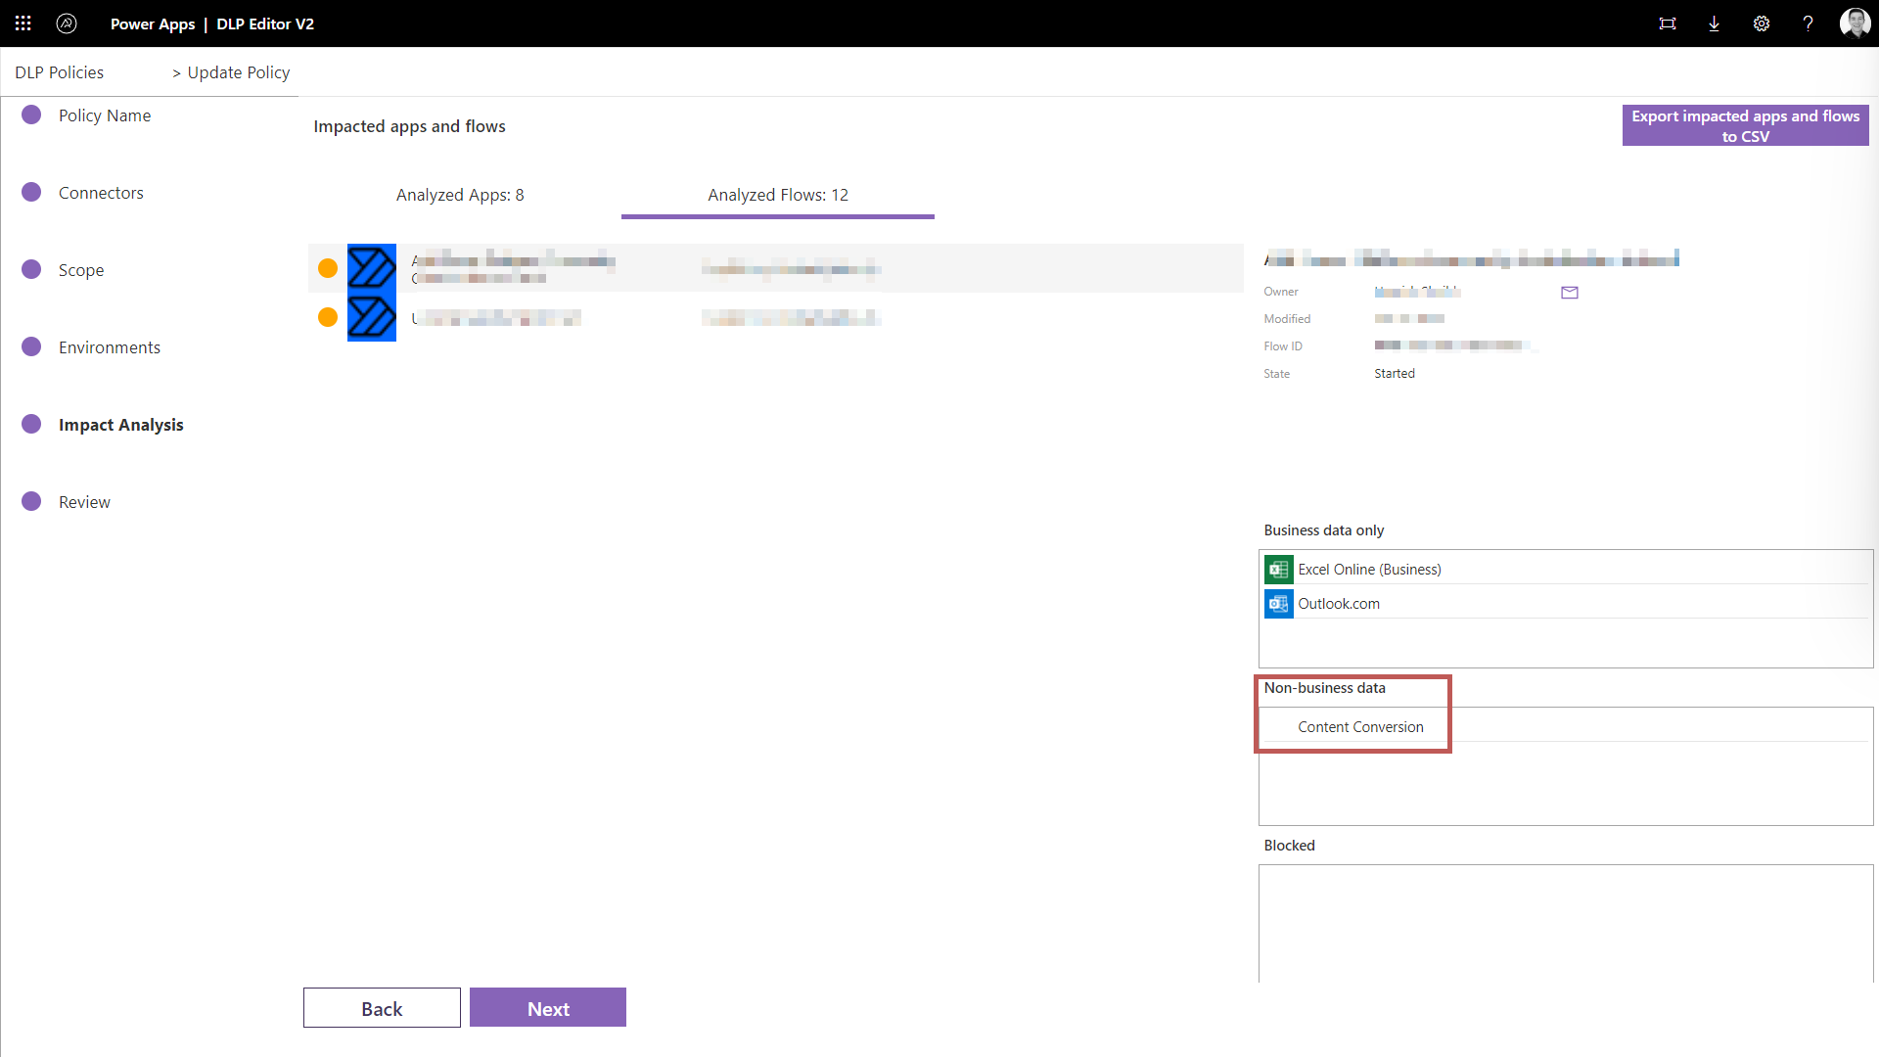The image size is (1879, 1058).
Task: Click the Back button
Action: [382, 1007]
